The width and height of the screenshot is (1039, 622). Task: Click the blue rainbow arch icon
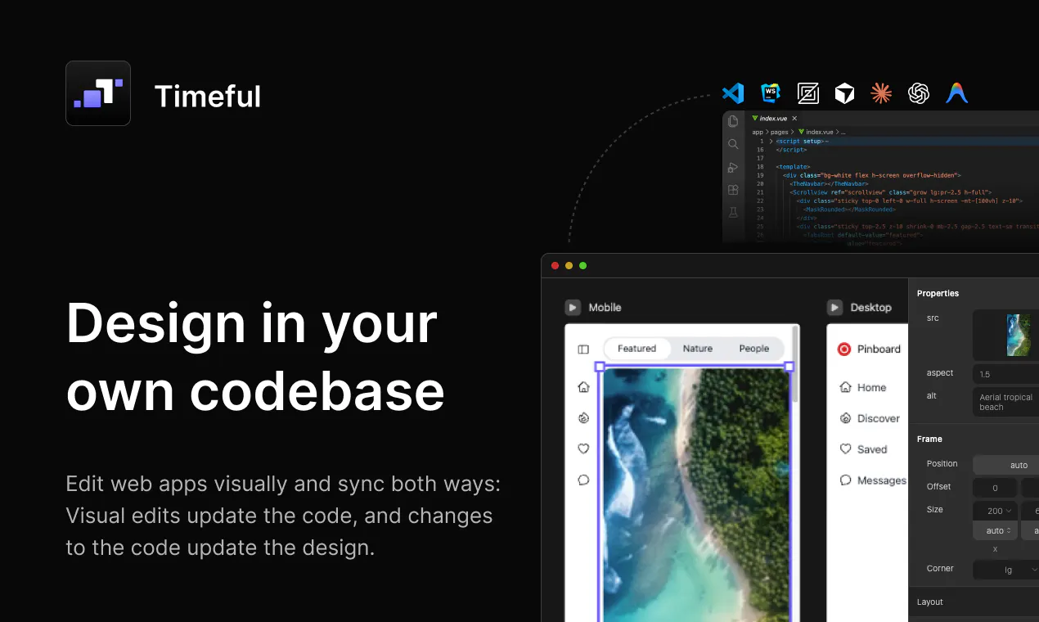pos(956,93)
